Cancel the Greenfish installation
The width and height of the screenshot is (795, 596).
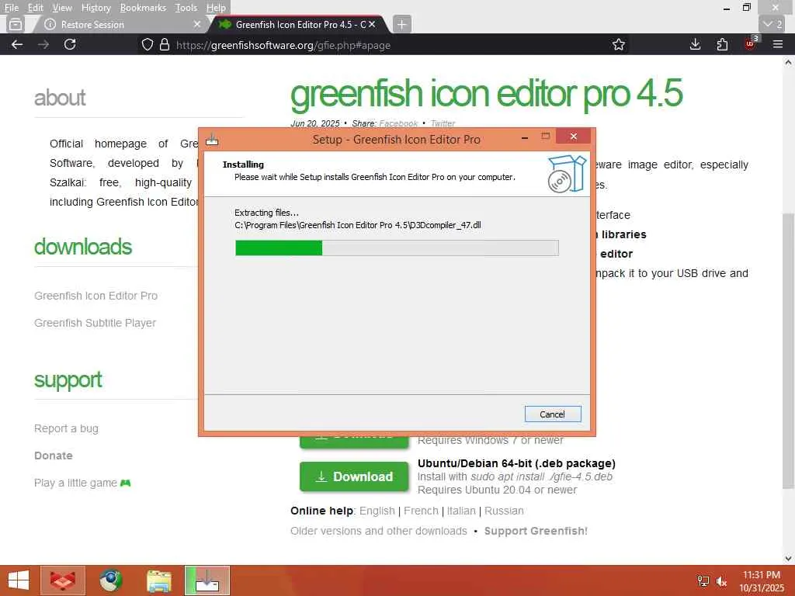click(x=553, y=414)
